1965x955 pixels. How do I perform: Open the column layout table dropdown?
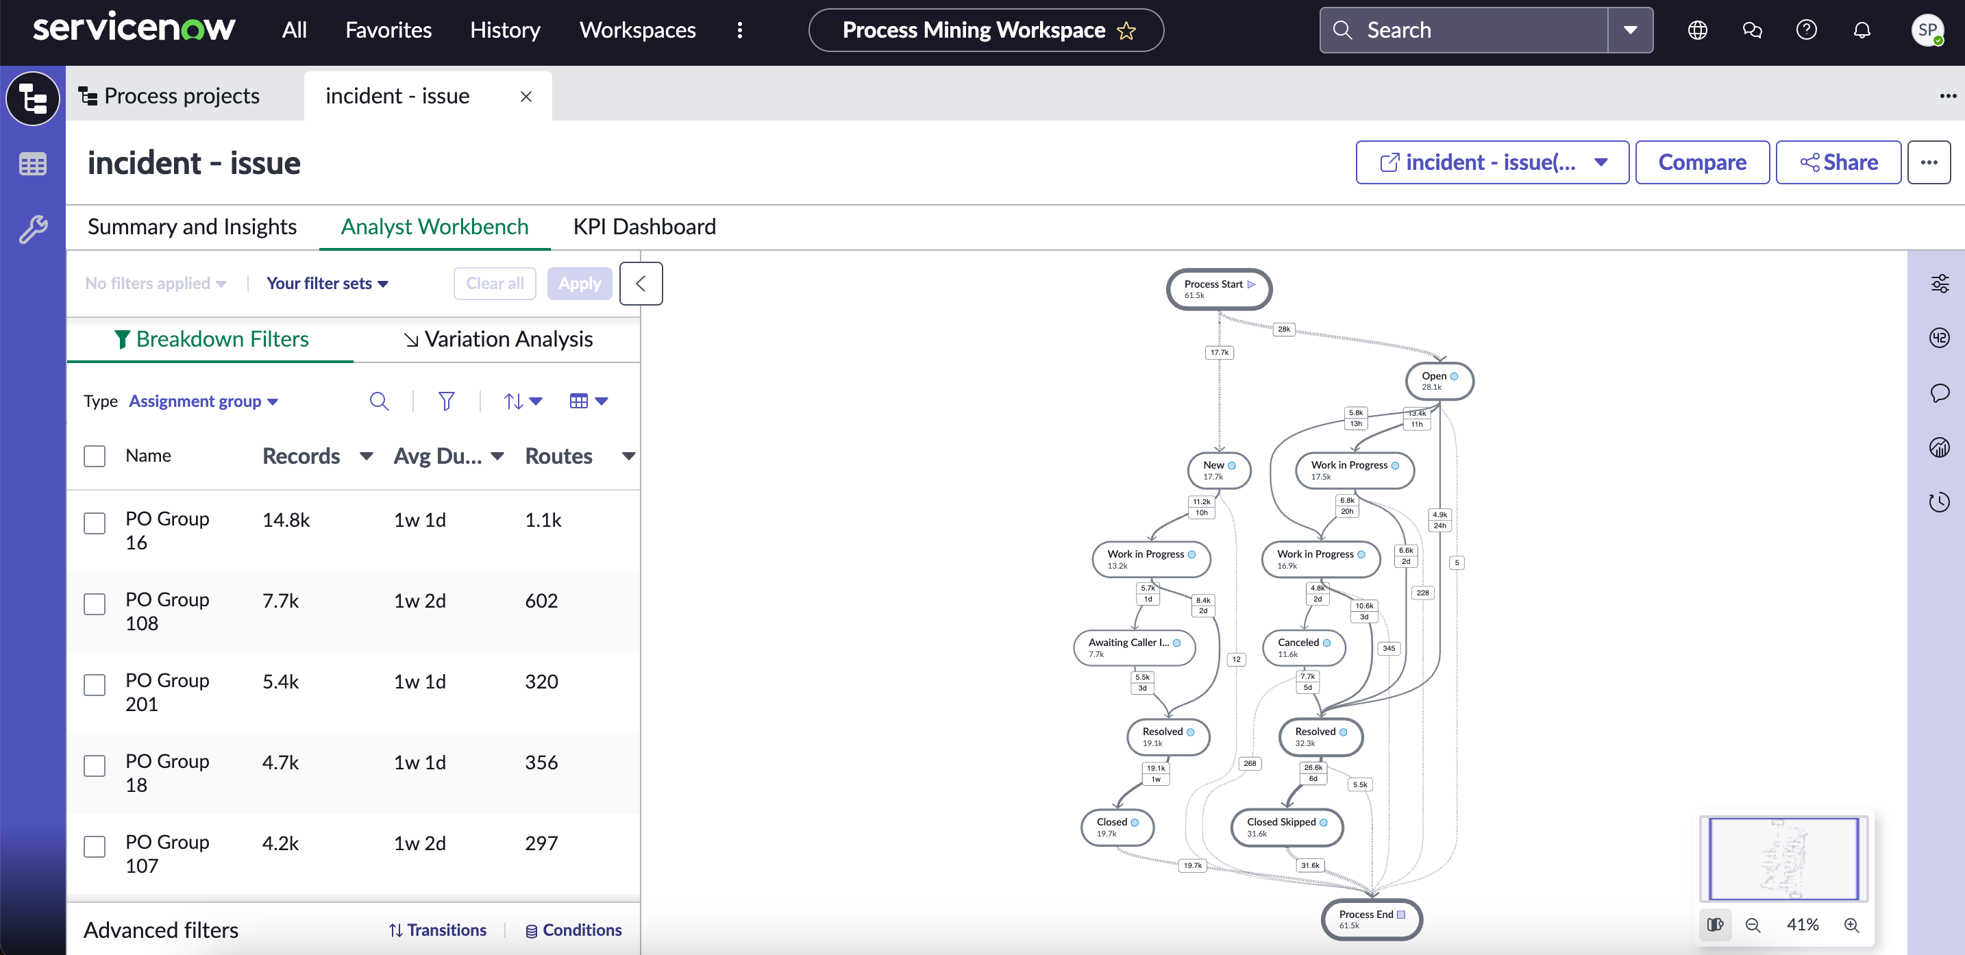[588, 401]
